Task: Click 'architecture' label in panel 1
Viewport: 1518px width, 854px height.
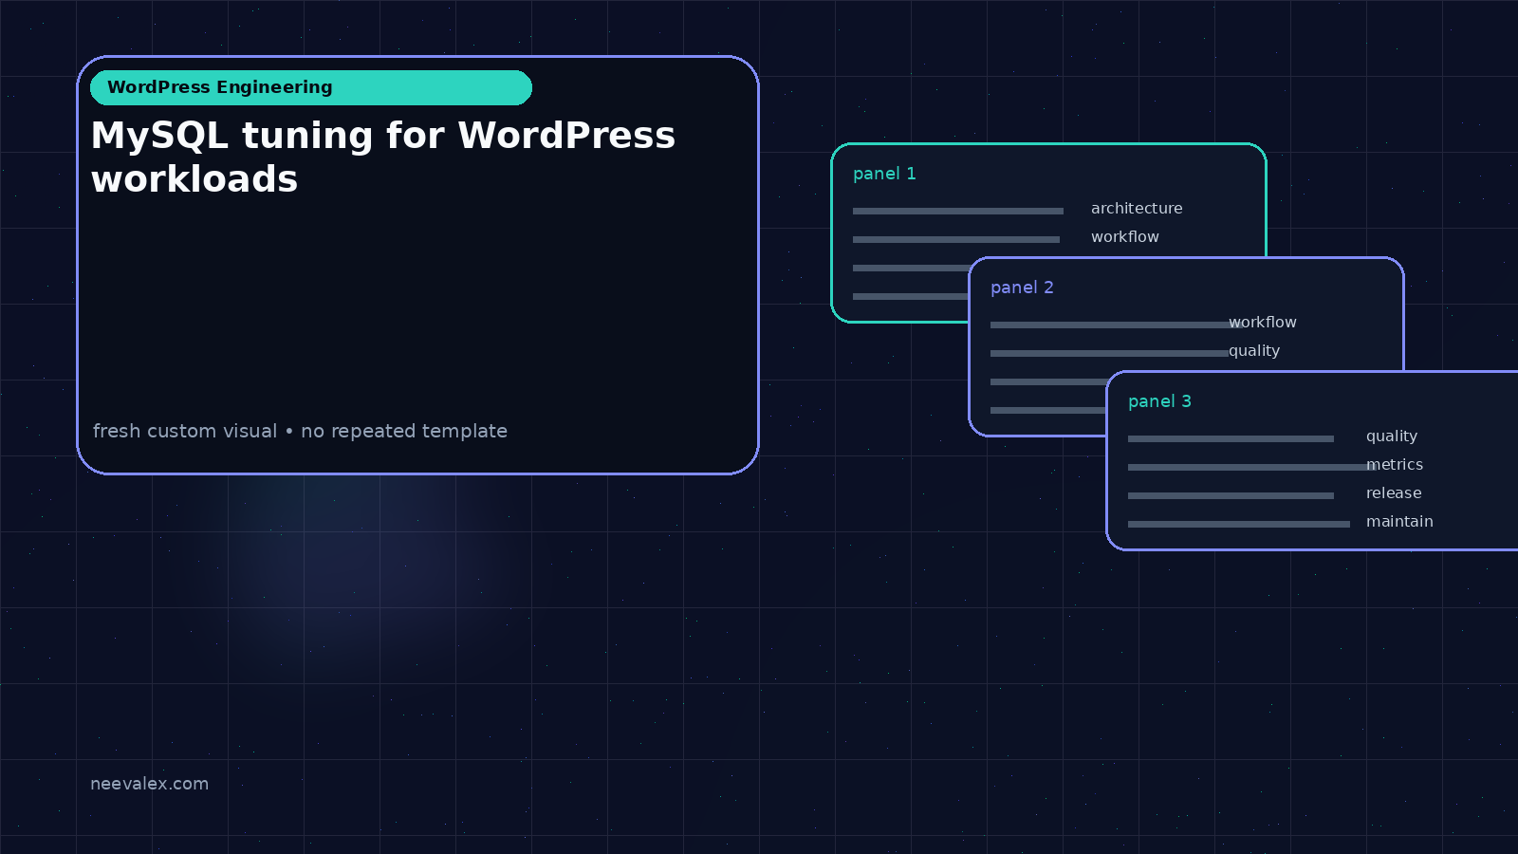Action: [1137, 209]
